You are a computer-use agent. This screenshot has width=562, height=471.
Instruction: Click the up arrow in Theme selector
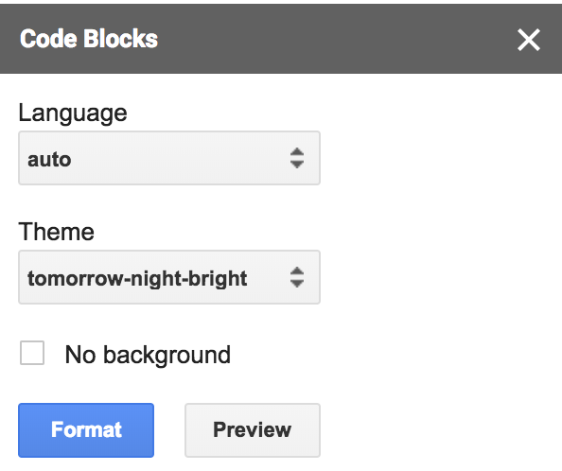(x=297, y=271)
